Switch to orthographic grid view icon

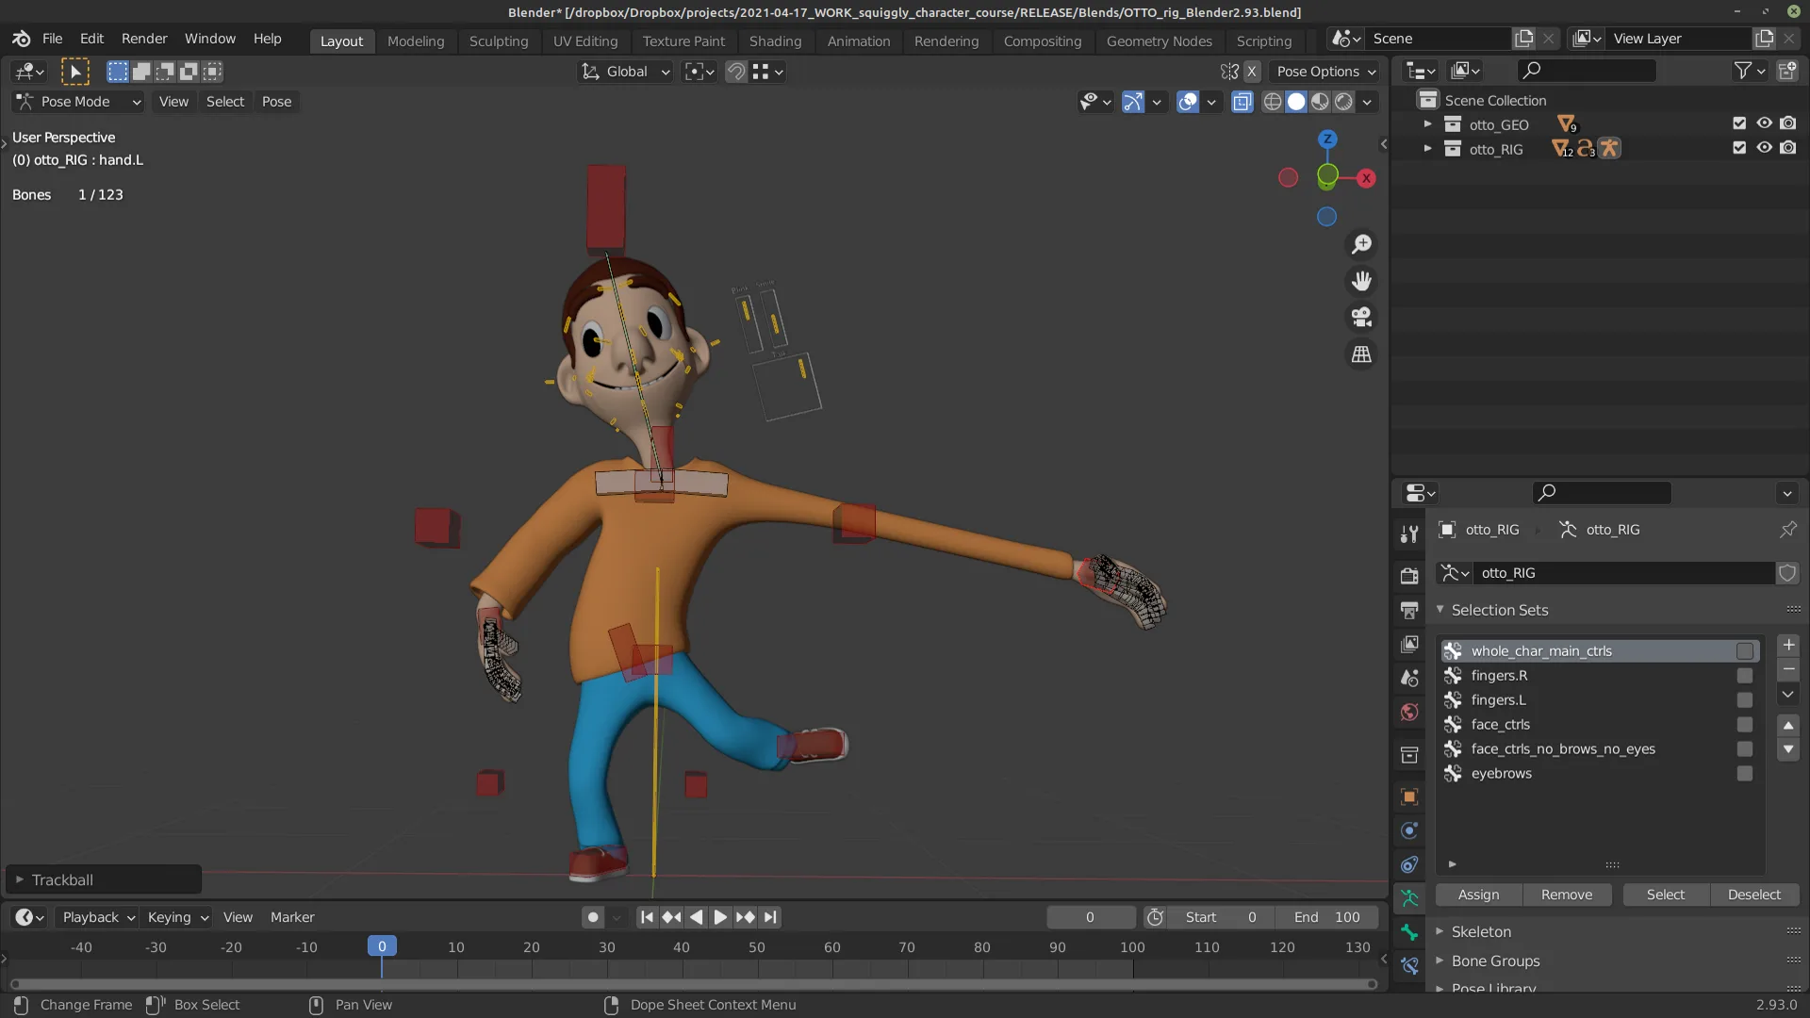pyautogui.click(x=1361, y=354)
